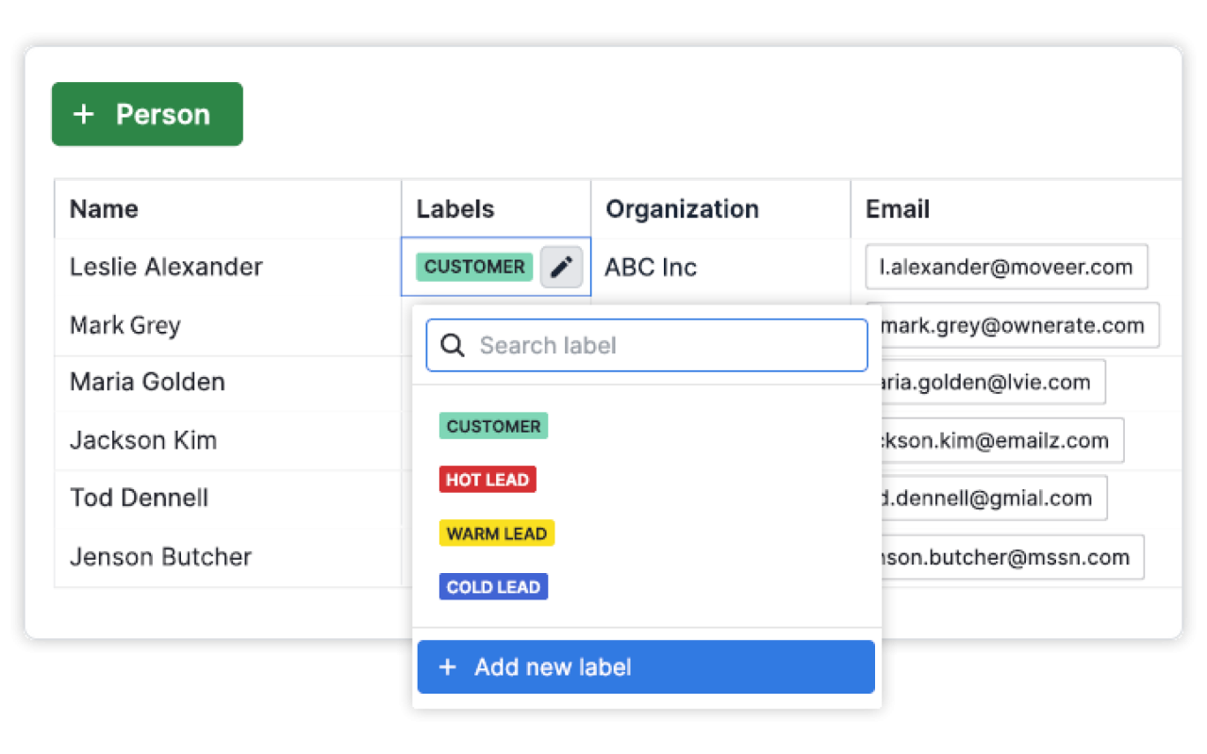Select the CUSTOMER label option in dropdown
This screenshot has width=1207, height=754.
(x=493, y=426)
